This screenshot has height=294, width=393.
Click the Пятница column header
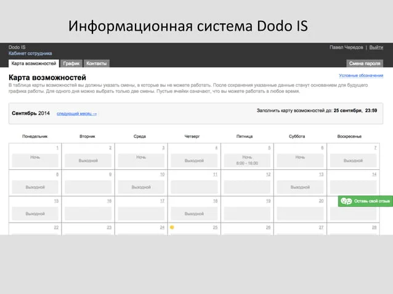245,137
